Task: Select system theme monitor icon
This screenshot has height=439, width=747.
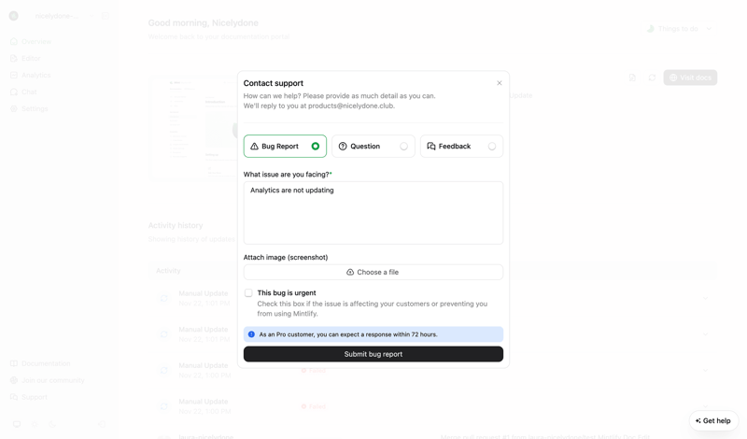Action: (17, 424)
